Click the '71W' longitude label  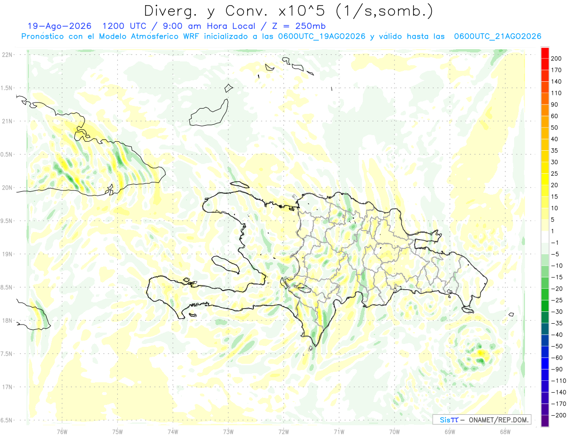(x=339, y=431)
